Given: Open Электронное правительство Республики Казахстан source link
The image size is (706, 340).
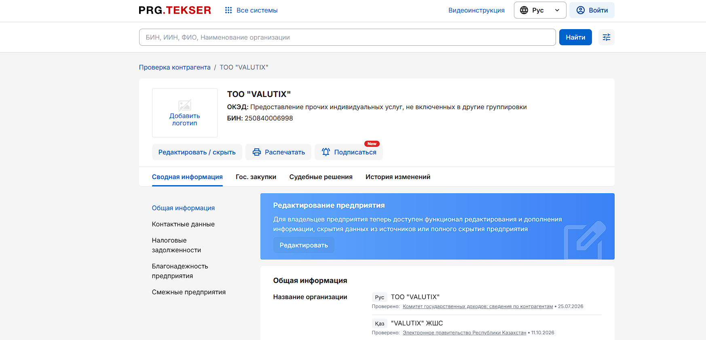Looking at the screenshot, I should point(464,333).
